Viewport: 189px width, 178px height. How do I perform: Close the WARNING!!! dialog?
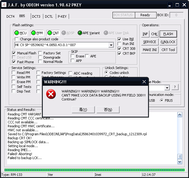pos(144,82)
